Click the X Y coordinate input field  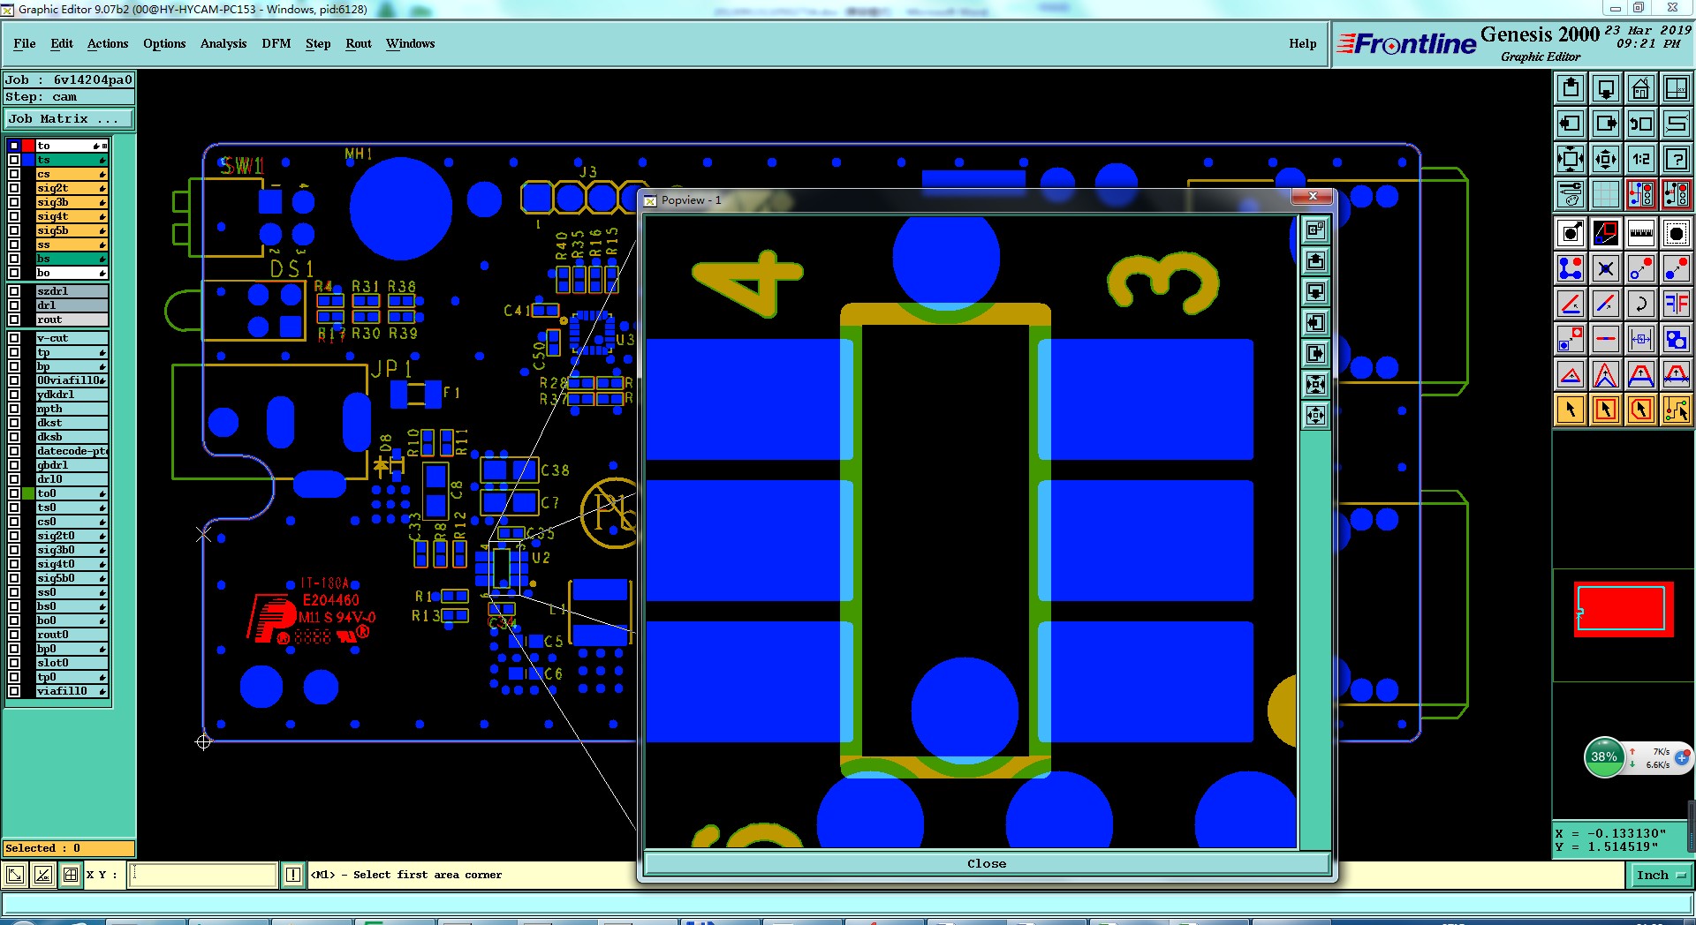pyautogui.click(x=203, y=875)
